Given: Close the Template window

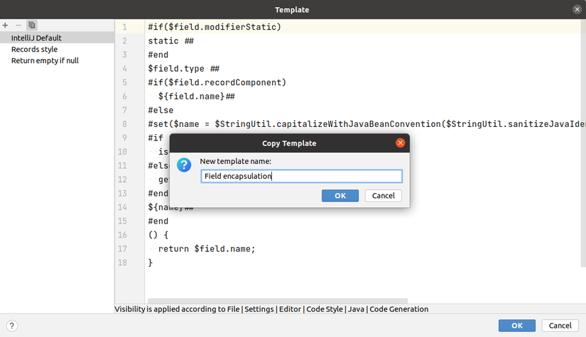Looking at the screenshot, I should pyautogui.click(x=576, y=9).
